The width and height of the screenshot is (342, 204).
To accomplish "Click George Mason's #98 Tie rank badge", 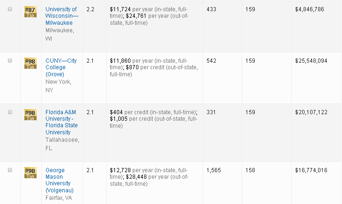I will 30,173.
